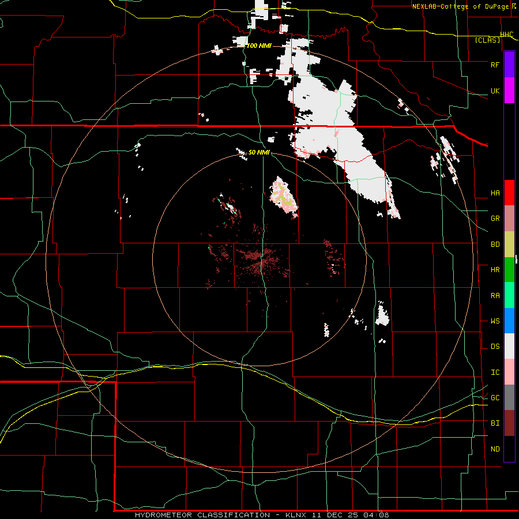Click the WS legend label
Image resolution: width=519 pixels, height=519 pixels.
tap(495, 321)
